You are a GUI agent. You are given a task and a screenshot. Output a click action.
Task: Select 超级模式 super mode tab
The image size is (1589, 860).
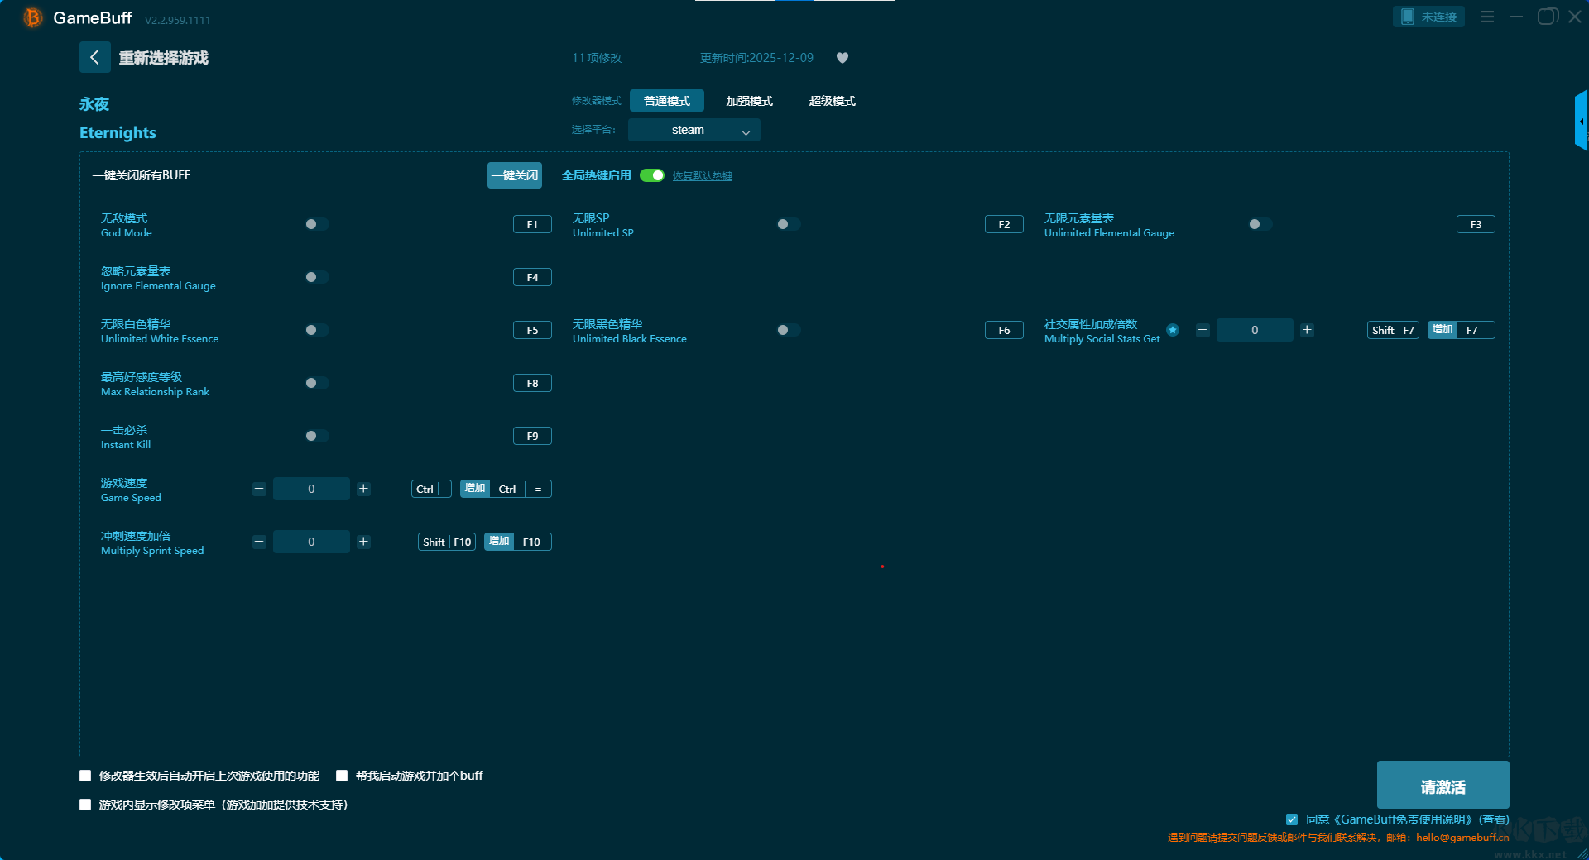(832, 101)
